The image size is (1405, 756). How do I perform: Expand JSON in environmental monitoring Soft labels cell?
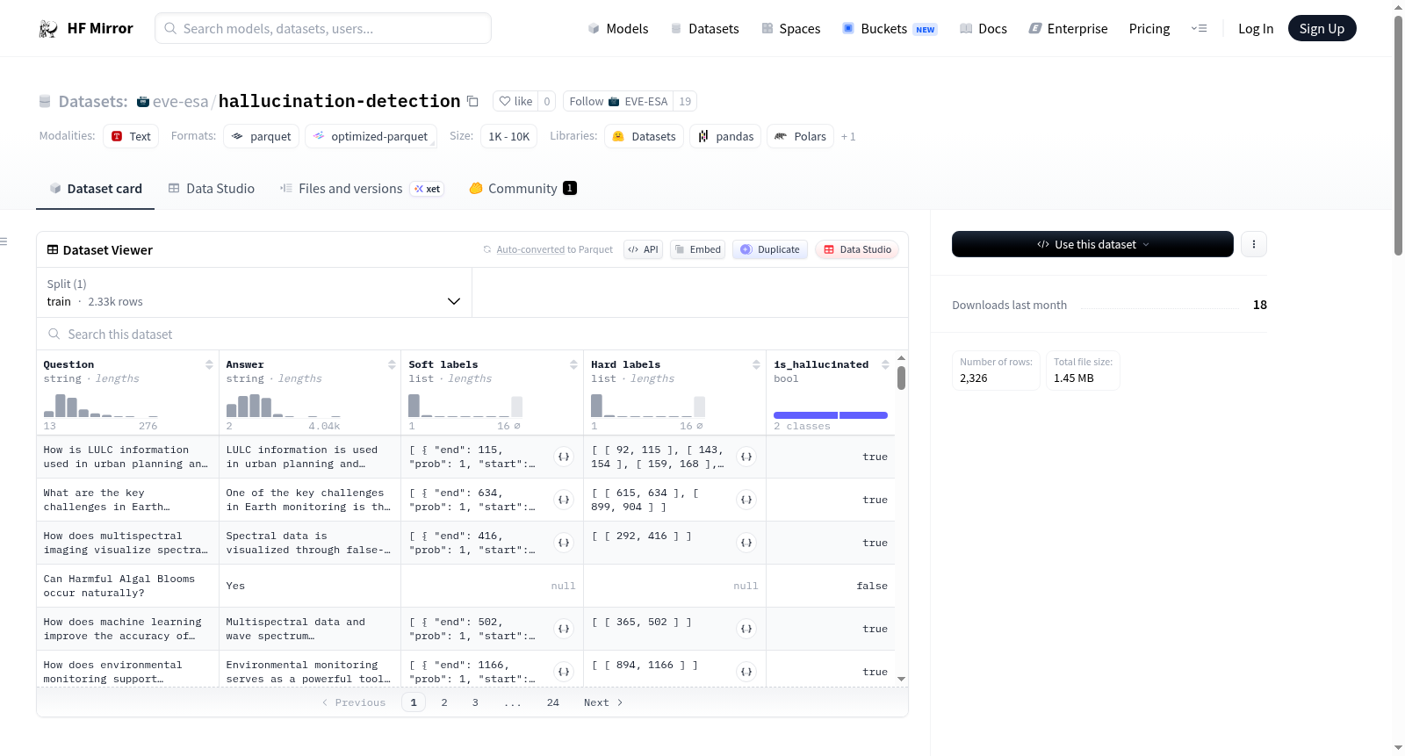564,672
